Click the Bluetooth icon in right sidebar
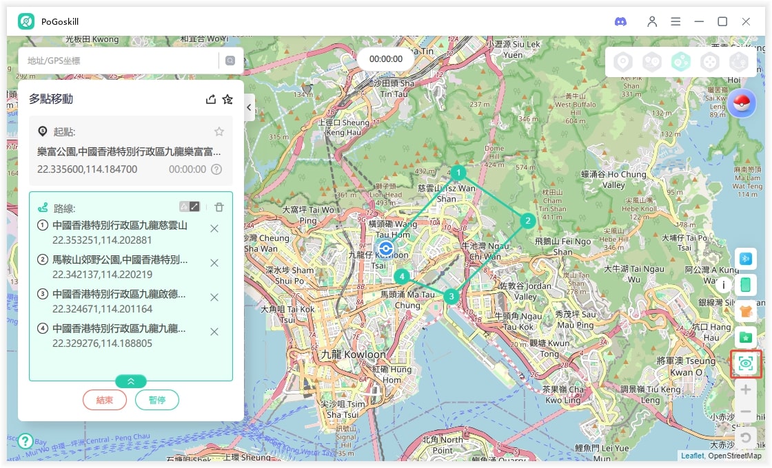Screen dimensions: 772x468 745,258
